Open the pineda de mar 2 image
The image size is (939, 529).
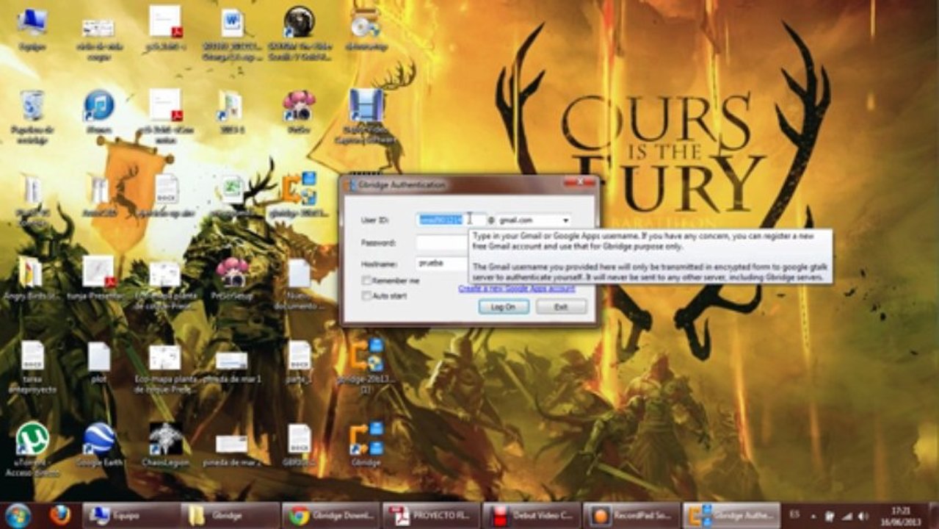point(232,448)
